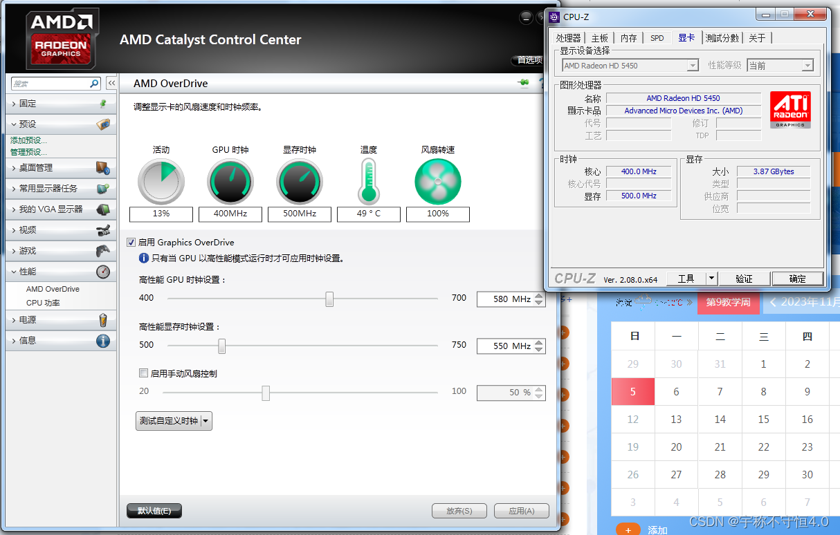Click the green pin icon beside 固定
Screen dimensions: 840x535
point(103,104)
